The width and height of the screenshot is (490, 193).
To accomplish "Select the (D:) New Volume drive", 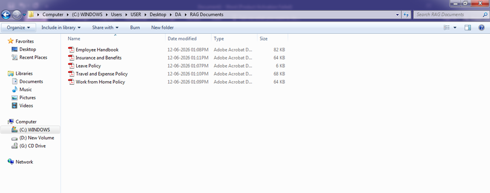I will pos(36,138).
